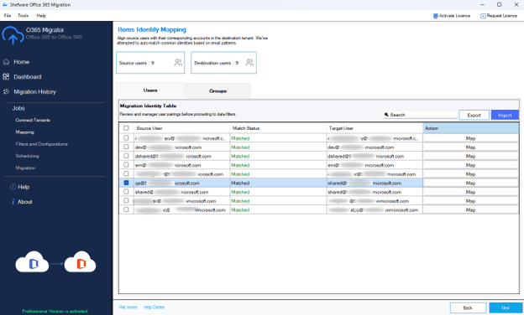The image size is (524, 315).
Task: Click Map button in qa@ row
Action: coord(470,183)
